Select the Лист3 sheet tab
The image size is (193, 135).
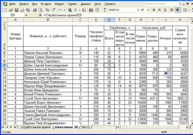click(85, 127)
